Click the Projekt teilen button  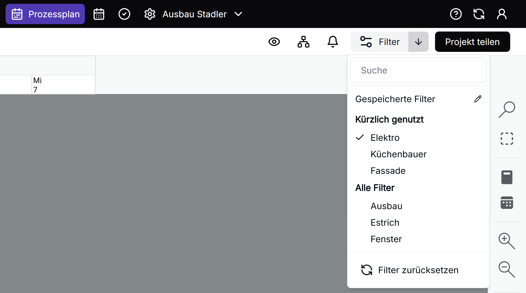point(472,42)
